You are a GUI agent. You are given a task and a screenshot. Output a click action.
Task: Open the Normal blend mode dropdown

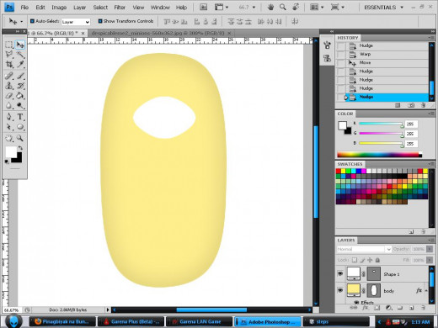click(364, 249)
